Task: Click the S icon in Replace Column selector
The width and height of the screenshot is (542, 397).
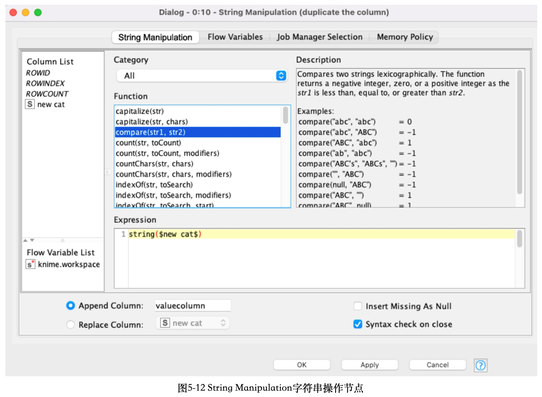Action: pyautogui.click(x=165, y=323)
